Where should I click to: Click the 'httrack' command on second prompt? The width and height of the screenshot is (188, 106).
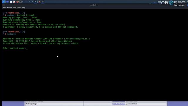[x=11, y=34]
